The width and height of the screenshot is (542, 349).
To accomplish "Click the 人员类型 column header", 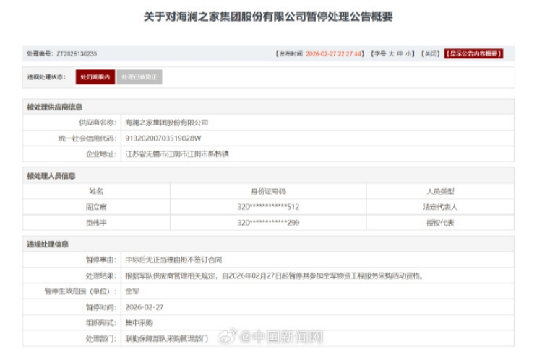I will (x=440, y=191).
